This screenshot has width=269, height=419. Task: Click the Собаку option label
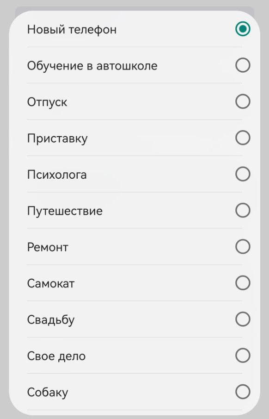click(x=48, y=392)
